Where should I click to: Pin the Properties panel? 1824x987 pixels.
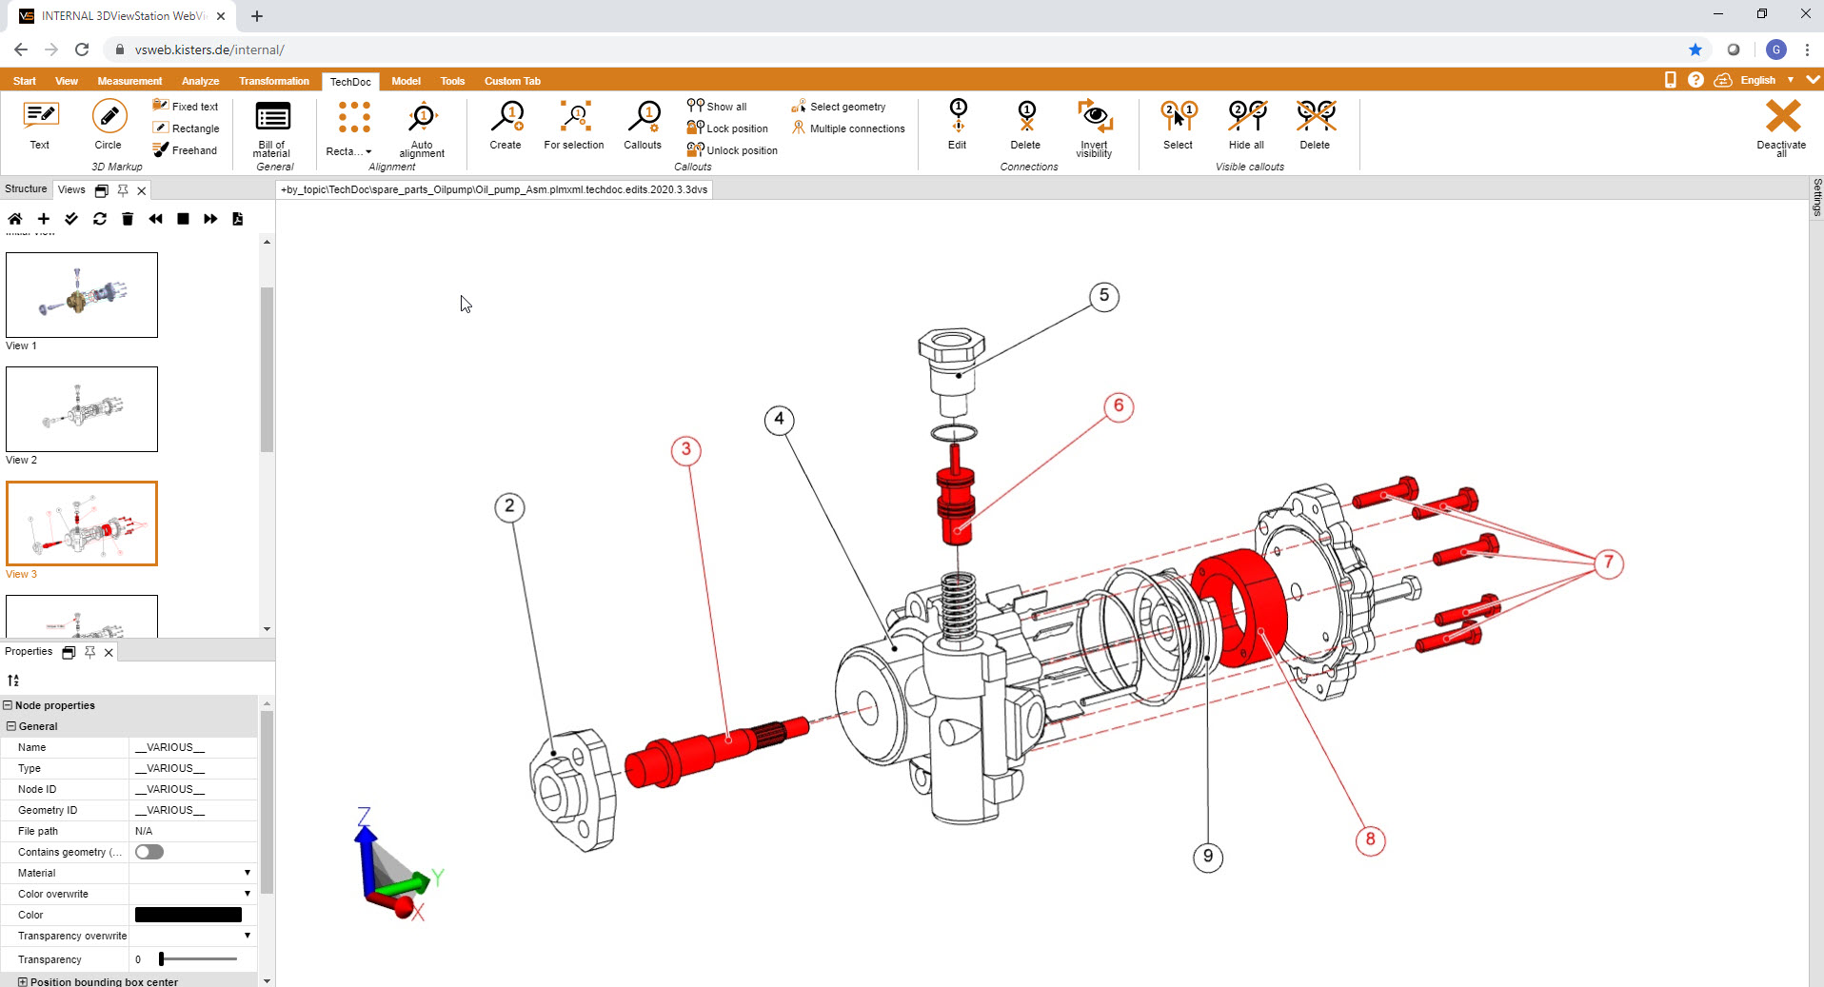point(89,652)
